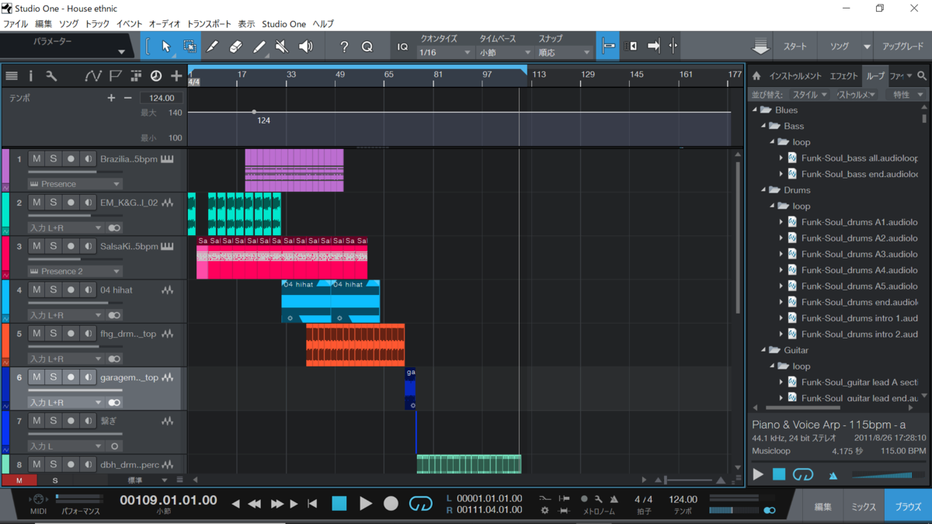Open the inspector i icon

(x=31, y=76)
